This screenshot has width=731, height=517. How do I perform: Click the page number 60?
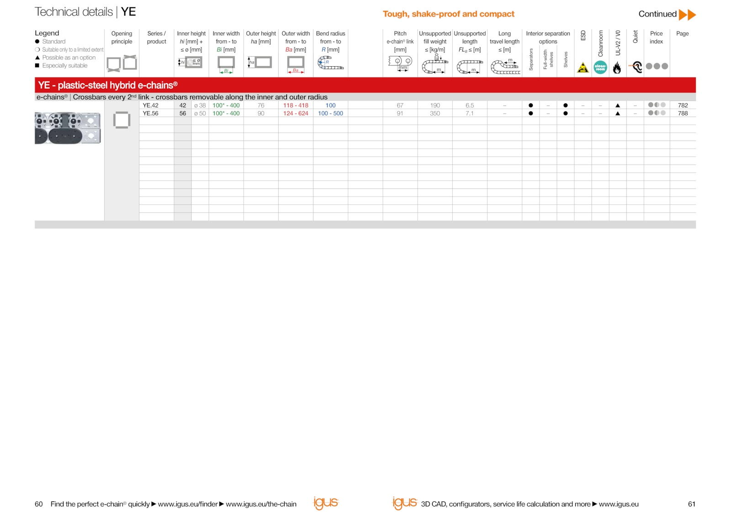39,504
